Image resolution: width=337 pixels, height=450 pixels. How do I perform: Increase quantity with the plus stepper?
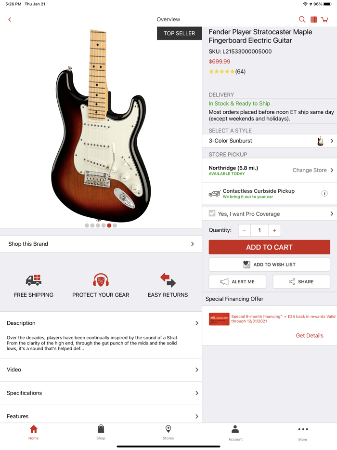click(274, 230)
